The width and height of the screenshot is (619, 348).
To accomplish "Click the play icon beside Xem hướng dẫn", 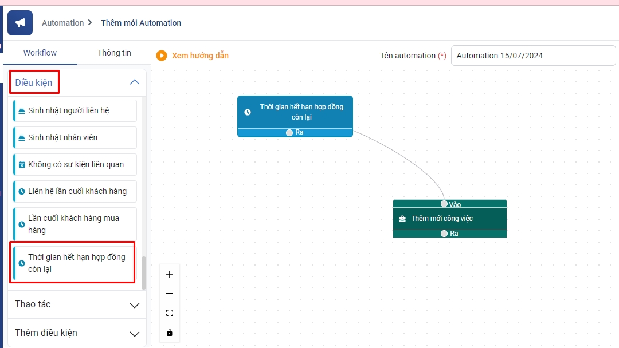I will [162, 56].
